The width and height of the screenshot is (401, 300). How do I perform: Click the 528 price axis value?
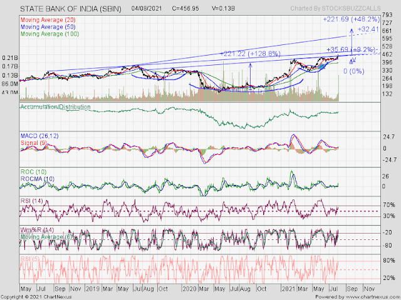(x=387, y=46)
